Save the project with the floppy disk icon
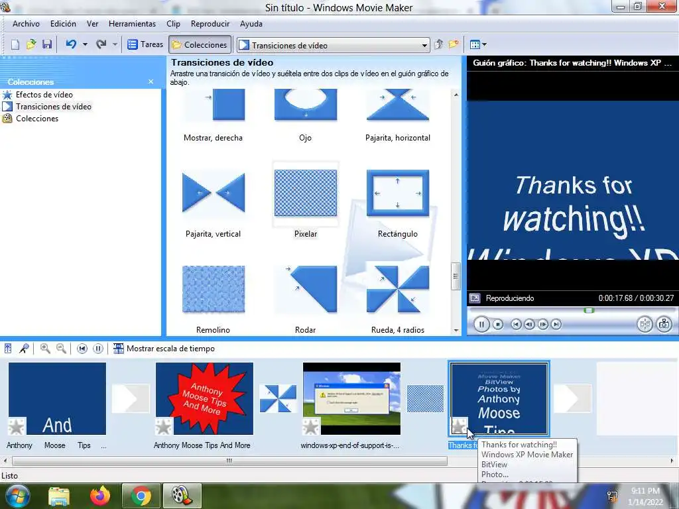The image size is (679, 509). tap(47, 44)
